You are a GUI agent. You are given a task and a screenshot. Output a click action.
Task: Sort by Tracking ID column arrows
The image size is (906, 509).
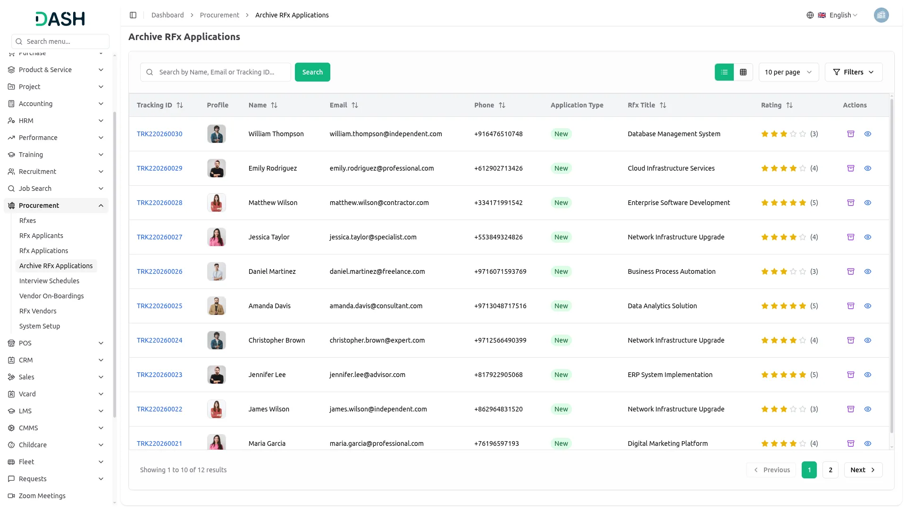point(180,105)
